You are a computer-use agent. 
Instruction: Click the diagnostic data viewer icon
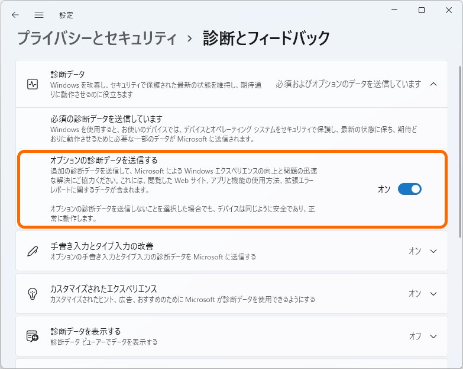coord(33,336)
